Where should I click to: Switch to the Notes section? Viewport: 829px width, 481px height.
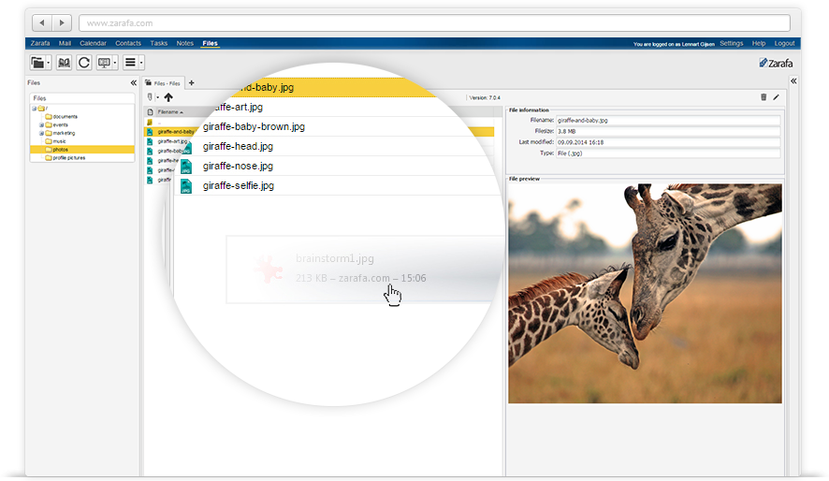pyautogui.click(x=185, y=43)
